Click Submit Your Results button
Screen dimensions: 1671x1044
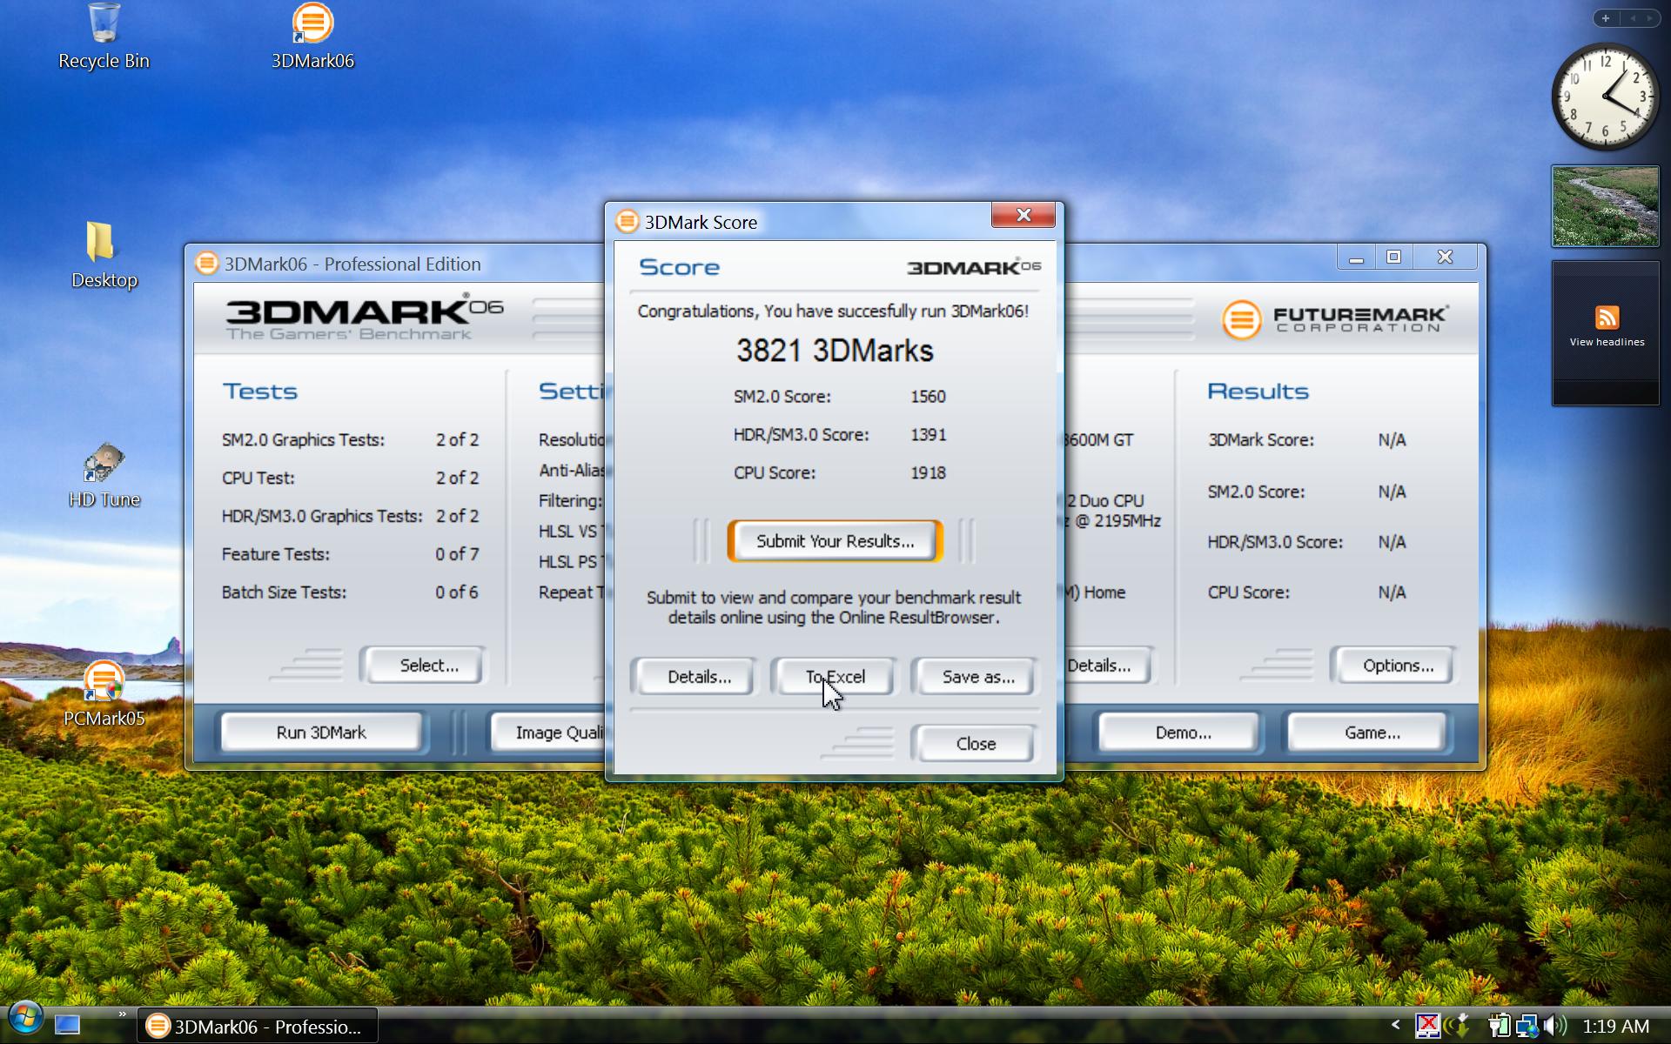point(835,541)
